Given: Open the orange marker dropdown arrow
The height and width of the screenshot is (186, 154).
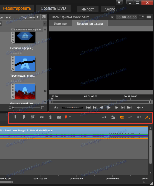Looking at the screenshot, I should pos(70,117).
